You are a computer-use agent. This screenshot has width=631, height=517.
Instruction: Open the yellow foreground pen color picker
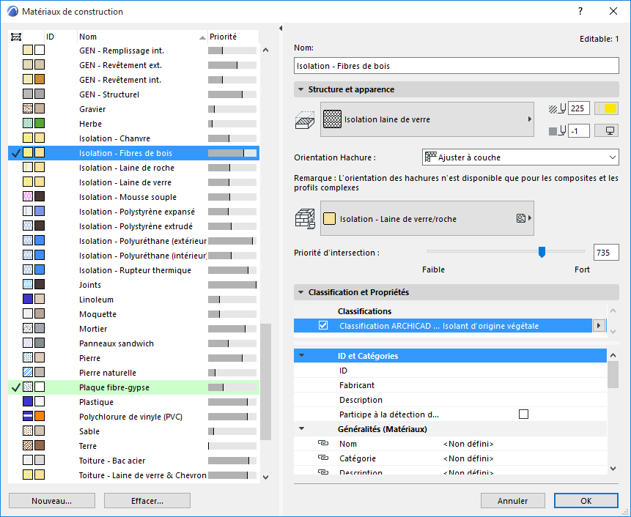click(x=606, y=108)
